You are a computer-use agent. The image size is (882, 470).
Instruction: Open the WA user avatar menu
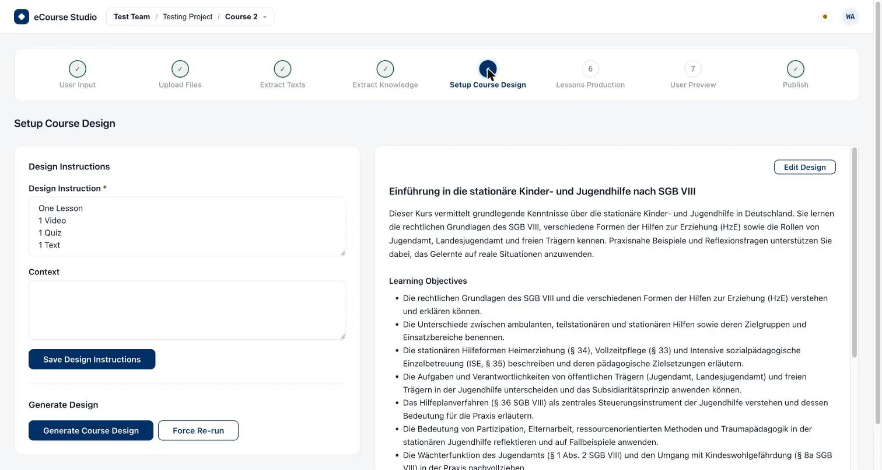(x=850, y=16)
